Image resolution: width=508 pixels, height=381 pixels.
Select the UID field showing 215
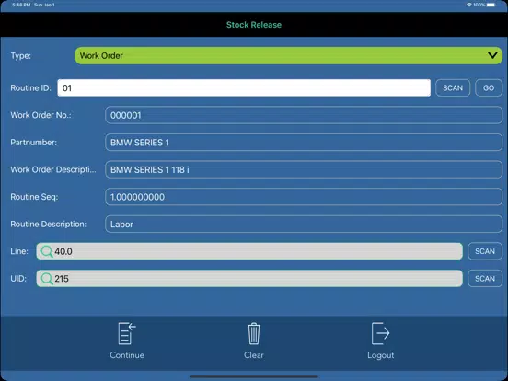pos(249,279)
